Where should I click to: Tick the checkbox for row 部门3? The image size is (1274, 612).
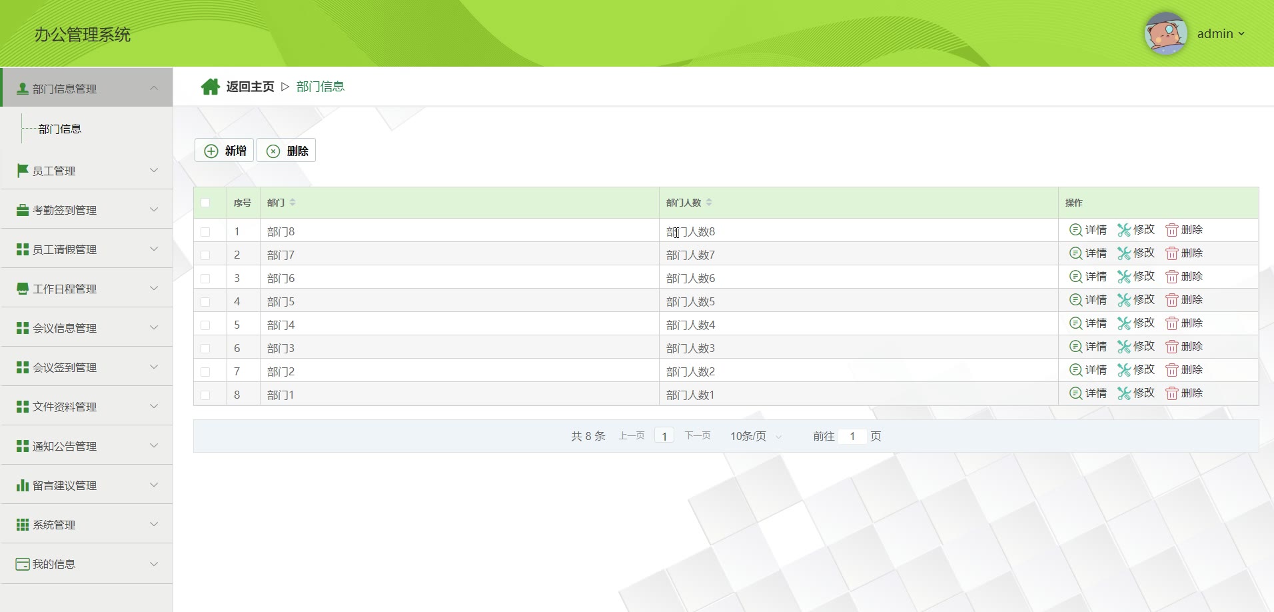[x=205, y=349]
